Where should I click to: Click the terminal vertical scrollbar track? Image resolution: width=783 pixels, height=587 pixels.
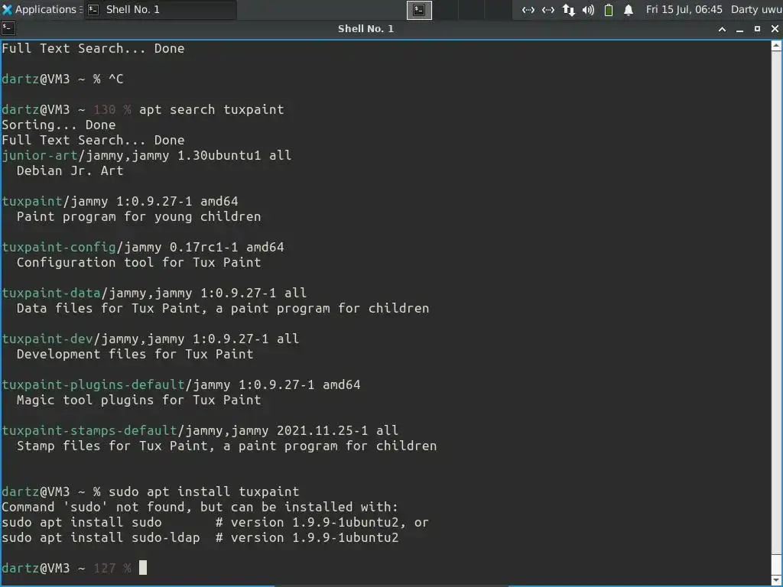[777, 313]
